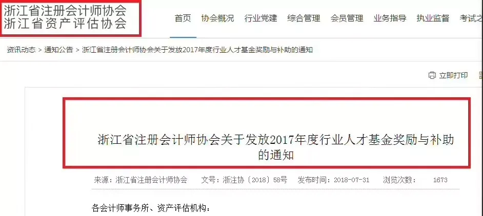483x216 pixels.
Task: Click the 浙江省注册会计师协会 site logo
Action: (65, 10)
